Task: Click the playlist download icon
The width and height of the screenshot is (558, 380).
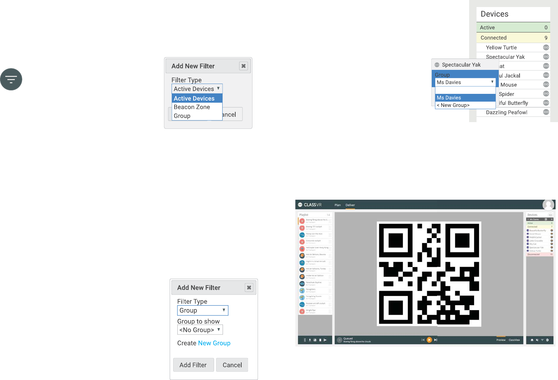Action: [310, 340]
